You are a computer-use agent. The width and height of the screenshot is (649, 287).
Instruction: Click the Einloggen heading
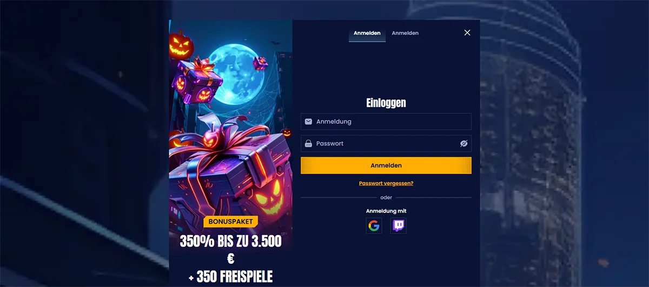(386, 103)
